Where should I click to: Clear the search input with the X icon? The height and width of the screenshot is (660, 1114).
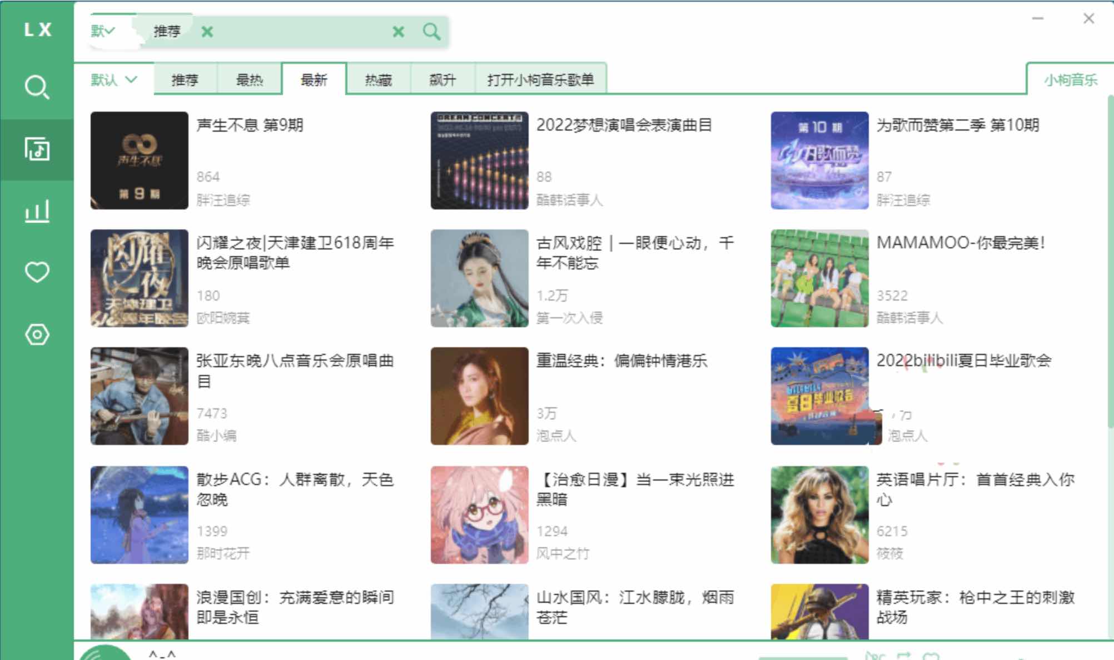398,32
